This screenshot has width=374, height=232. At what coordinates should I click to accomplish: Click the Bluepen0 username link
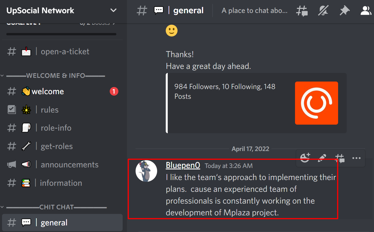(183, 165)
